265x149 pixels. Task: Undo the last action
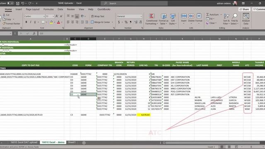click(22, 3)
